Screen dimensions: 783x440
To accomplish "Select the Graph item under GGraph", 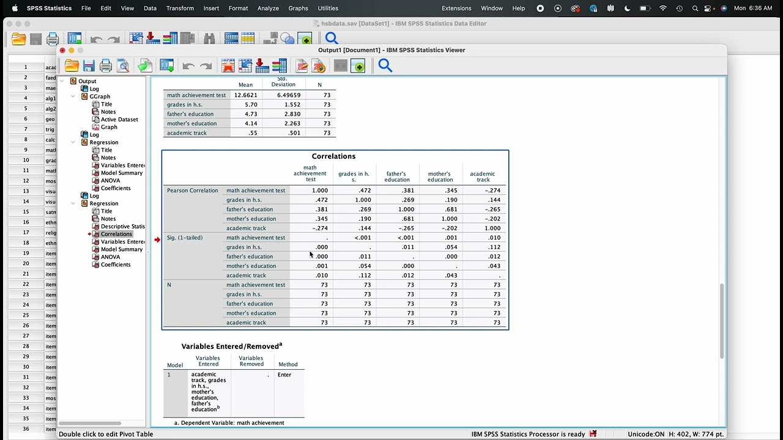I will [x=109, y=127].
